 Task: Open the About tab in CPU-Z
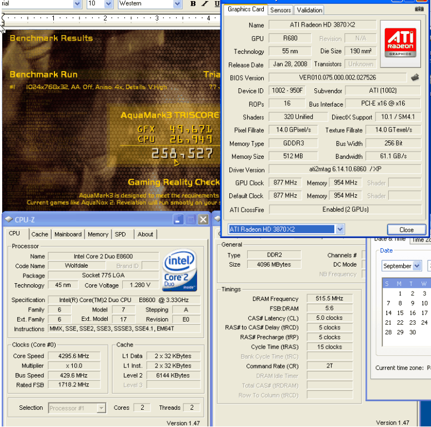pyautogui.click(x=145, y=234)
